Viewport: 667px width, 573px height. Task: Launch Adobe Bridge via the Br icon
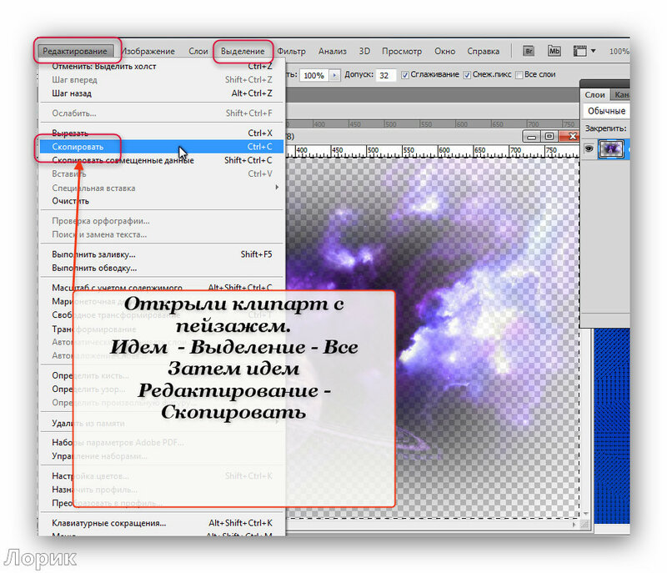(x=529, y=51)
